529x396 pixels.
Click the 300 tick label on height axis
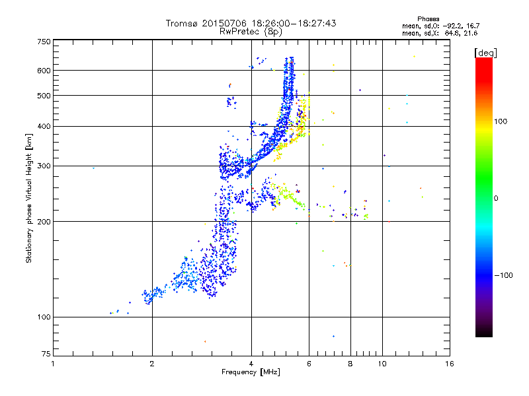pyautogui.click(x=44, y=166)
